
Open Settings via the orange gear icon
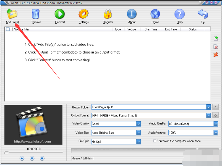(84, 14)
